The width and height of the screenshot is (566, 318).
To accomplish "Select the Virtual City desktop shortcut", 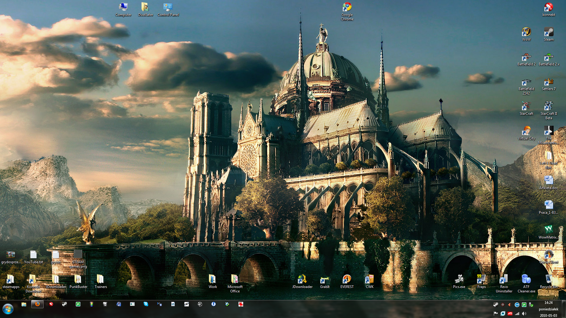I will tap(526, 133).
